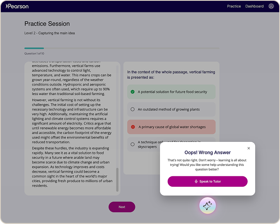Click the Practice Session heading
Image resolution: width=280 pixels, height=224 pixels.
(x=47, y=24)
